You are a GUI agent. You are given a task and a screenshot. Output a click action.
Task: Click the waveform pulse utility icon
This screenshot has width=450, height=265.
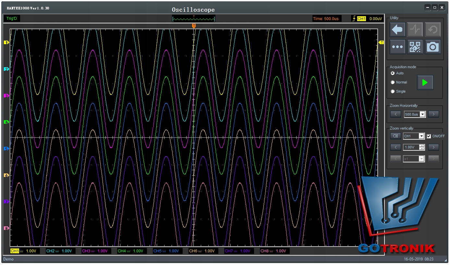click(415, 30)
